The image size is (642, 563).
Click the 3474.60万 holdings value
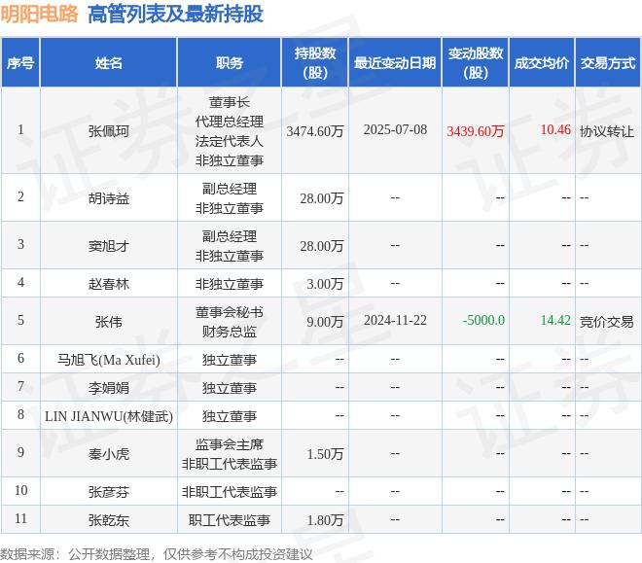(315, 131)
